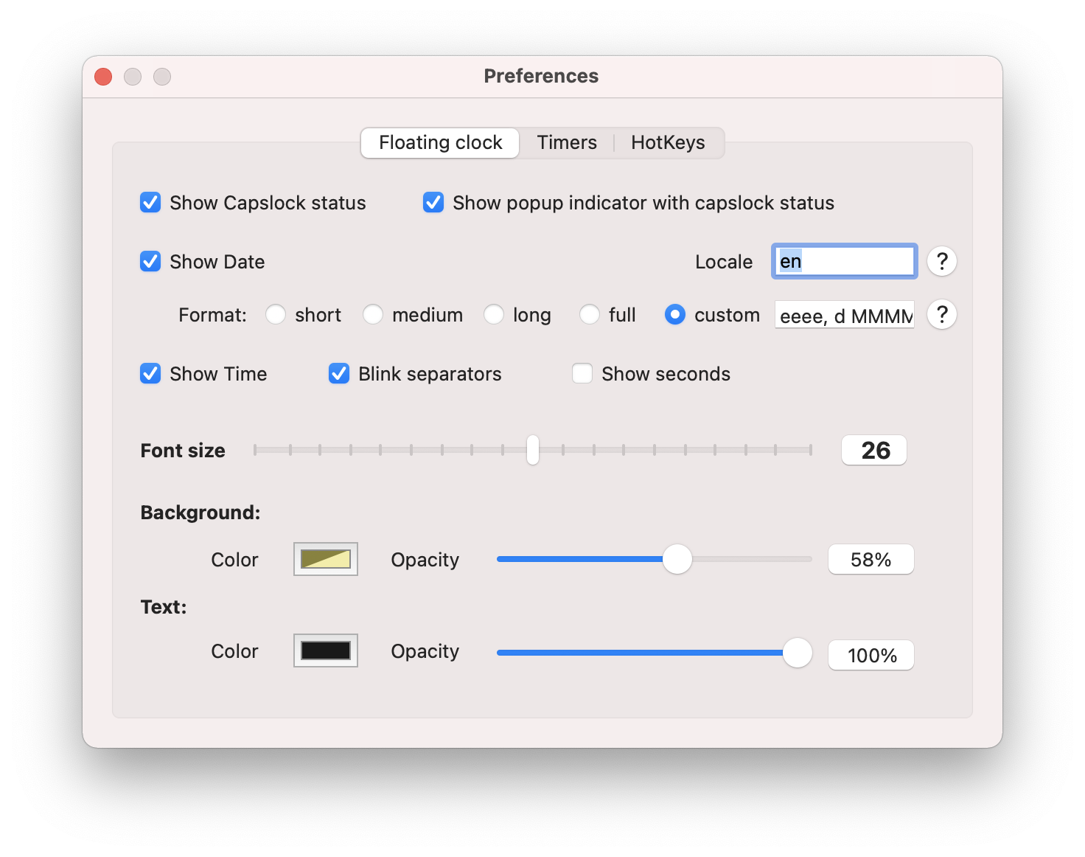Uncheck Show Capslock status

coord(150,203)
